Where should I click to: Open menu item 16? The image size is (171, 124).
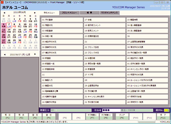tap(62, 102)
